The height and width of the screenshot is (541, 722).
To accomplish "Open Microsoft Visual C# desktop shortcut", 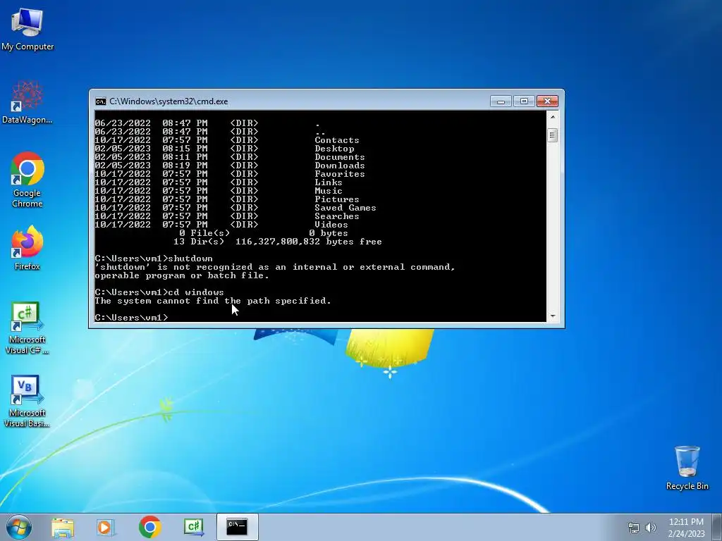I will [27, 328].
